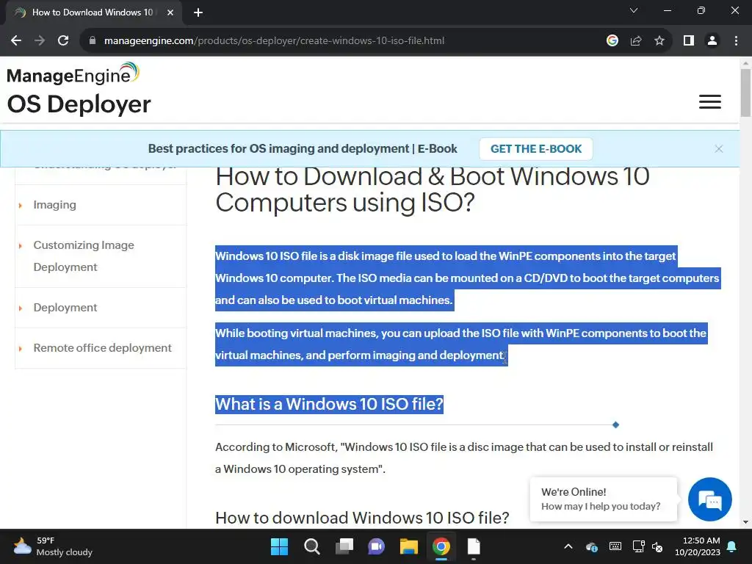Click the scrollbar down arrow
The image size is (752, 564).
745,522
